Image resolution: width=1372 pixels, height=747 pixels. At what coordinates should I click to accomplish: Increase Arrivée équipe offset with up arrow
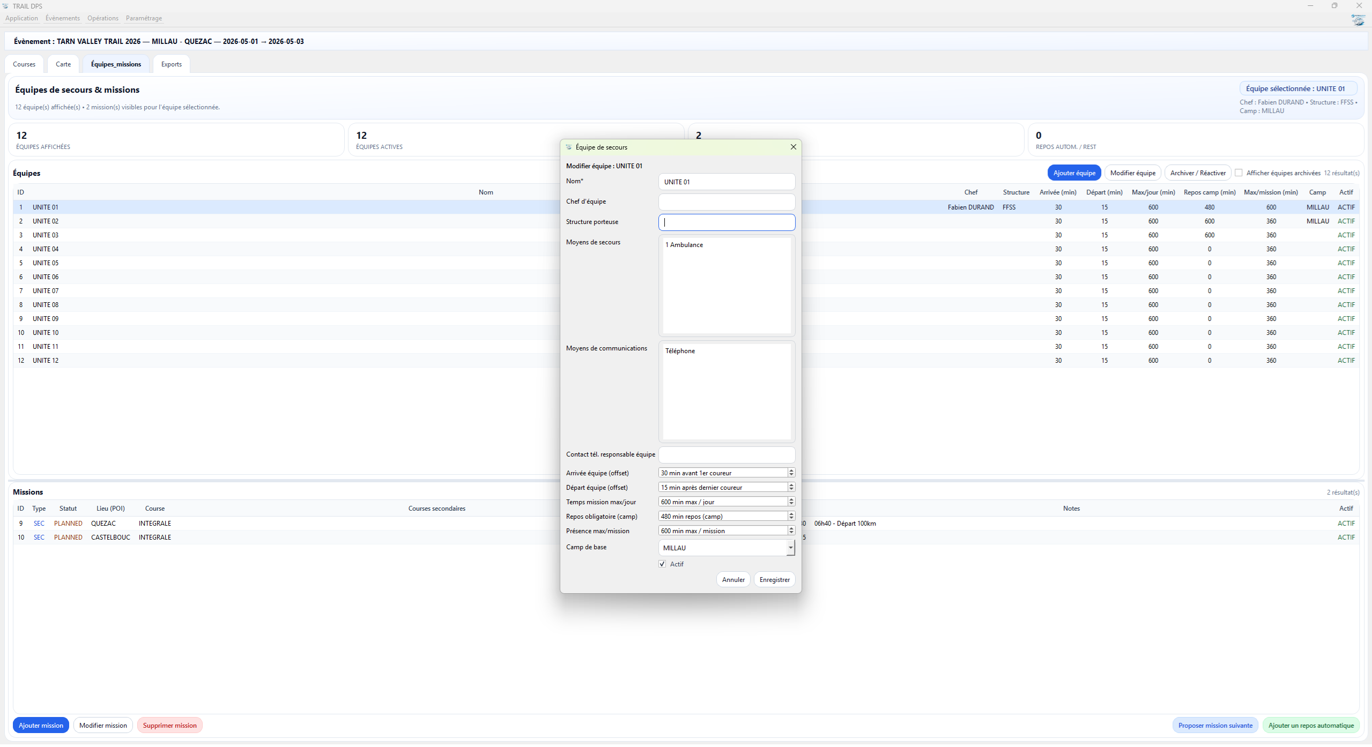pyautogui.click(x=791, y=470)
